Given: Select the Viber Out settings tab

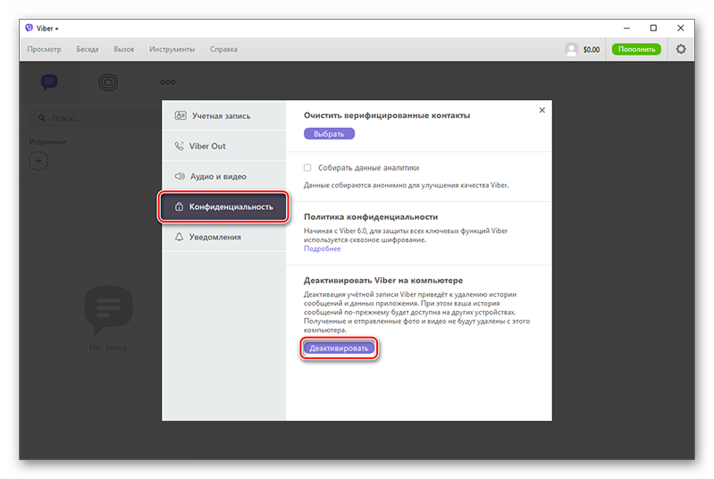Looking at the screenshot, I should [224, 146].
